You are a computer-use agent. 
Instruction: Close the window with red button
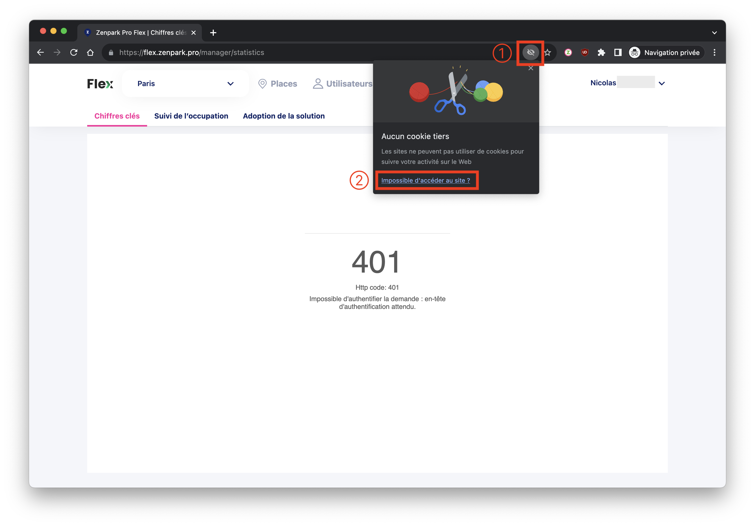[43, 31]
